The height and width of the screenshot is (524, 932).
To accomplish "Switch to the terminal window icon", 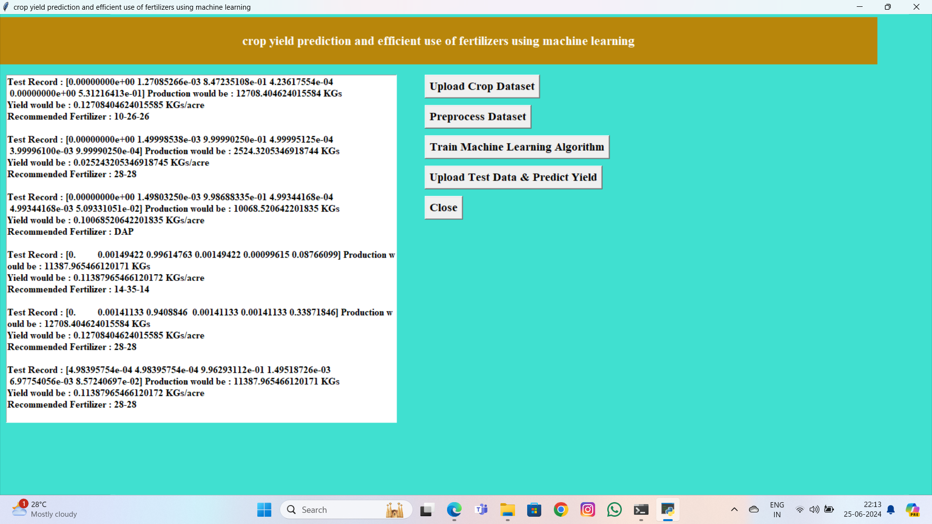I will [641, 510].
